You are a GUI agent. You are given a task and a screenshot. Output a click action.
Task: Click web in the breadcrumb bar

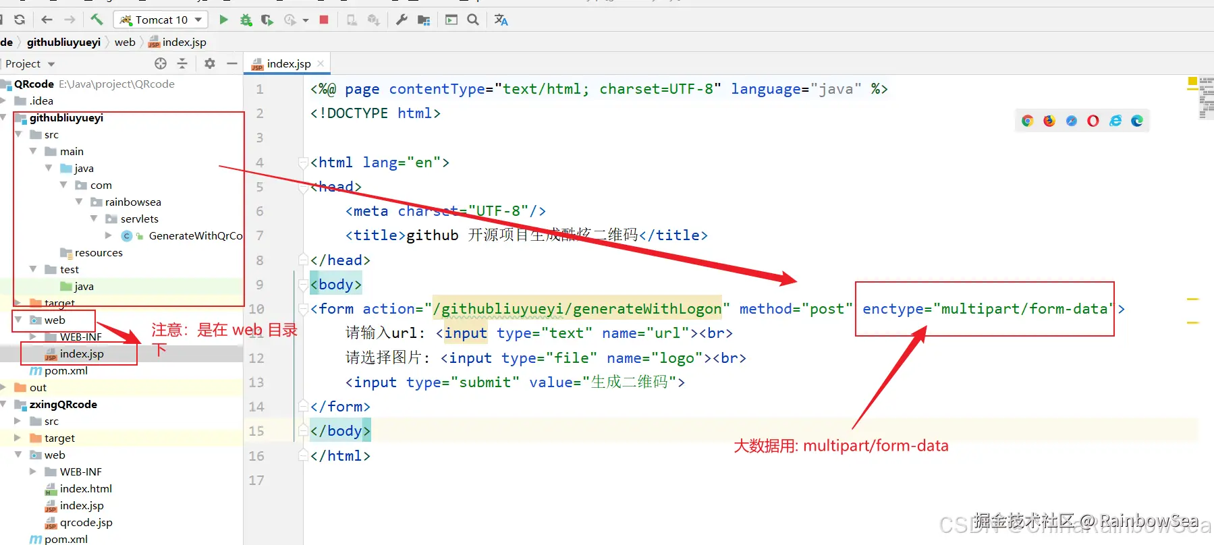125,42
